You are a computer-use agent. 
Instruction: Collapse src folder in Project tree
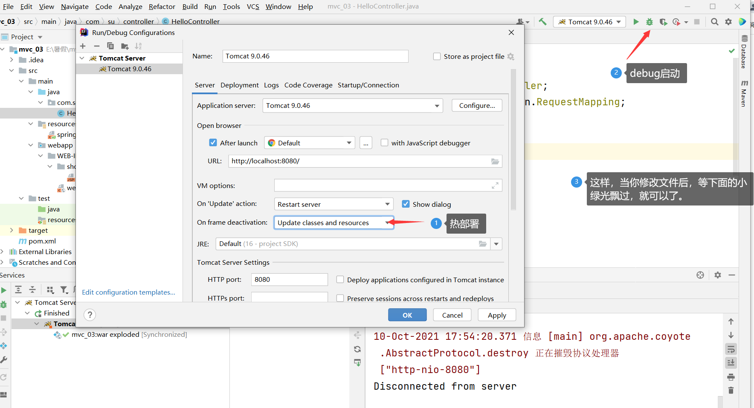12,70
